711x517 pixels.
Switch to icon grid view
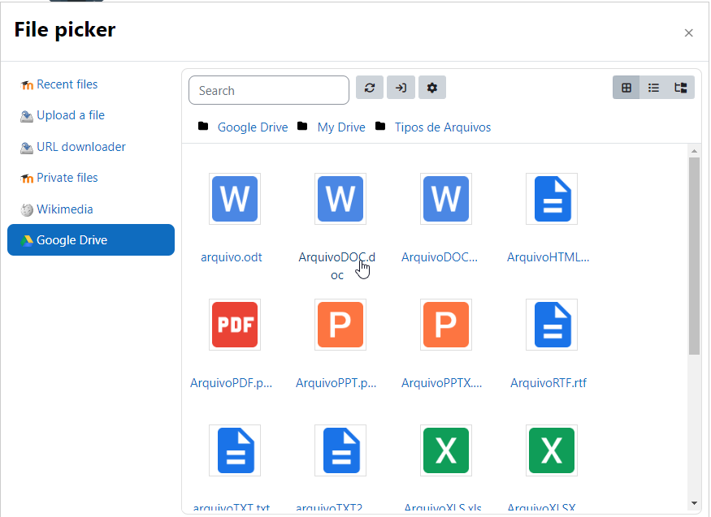point(626,88)
